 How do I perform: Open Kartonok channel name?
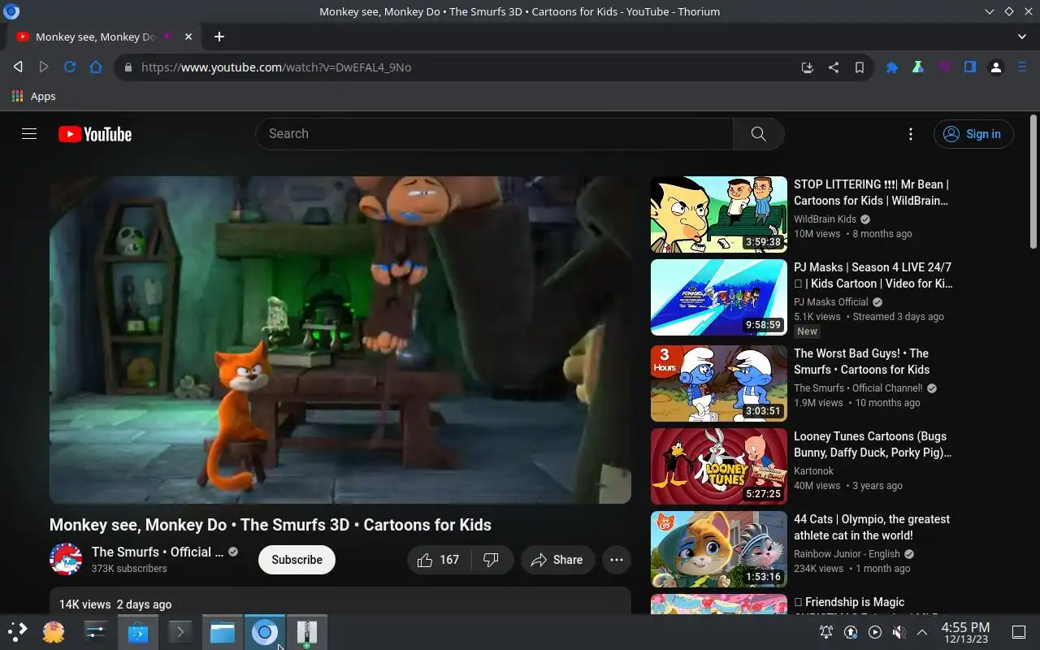[x=814, y=471]
